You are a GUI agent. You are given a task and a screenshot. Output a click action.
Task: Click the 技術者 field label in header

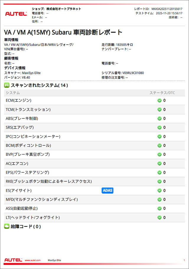pos(173,17)
